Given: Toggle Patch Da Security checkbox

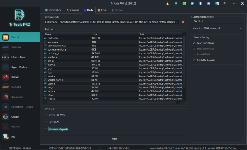Looking at the screenshot, I should click(x=194, y=60).
